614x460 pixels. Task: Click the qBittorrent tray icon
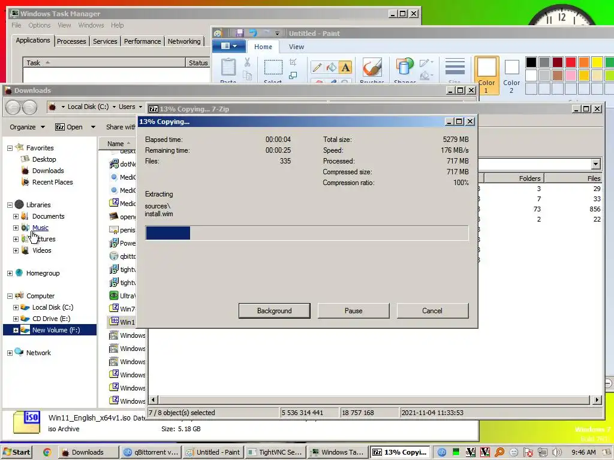(x=442, y=452)
